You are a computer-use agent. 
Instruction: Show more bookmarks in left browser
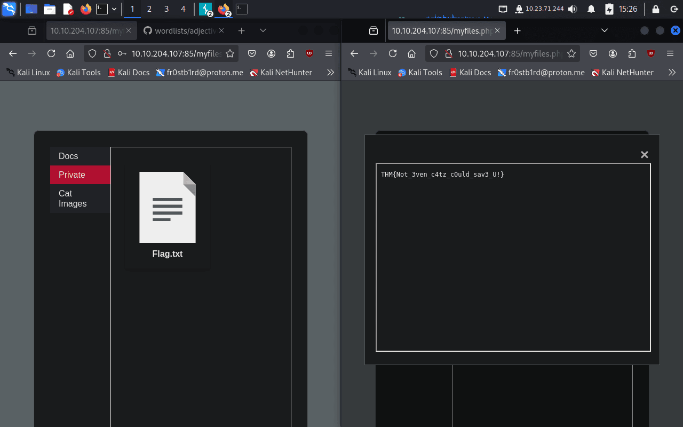(330, 72)
